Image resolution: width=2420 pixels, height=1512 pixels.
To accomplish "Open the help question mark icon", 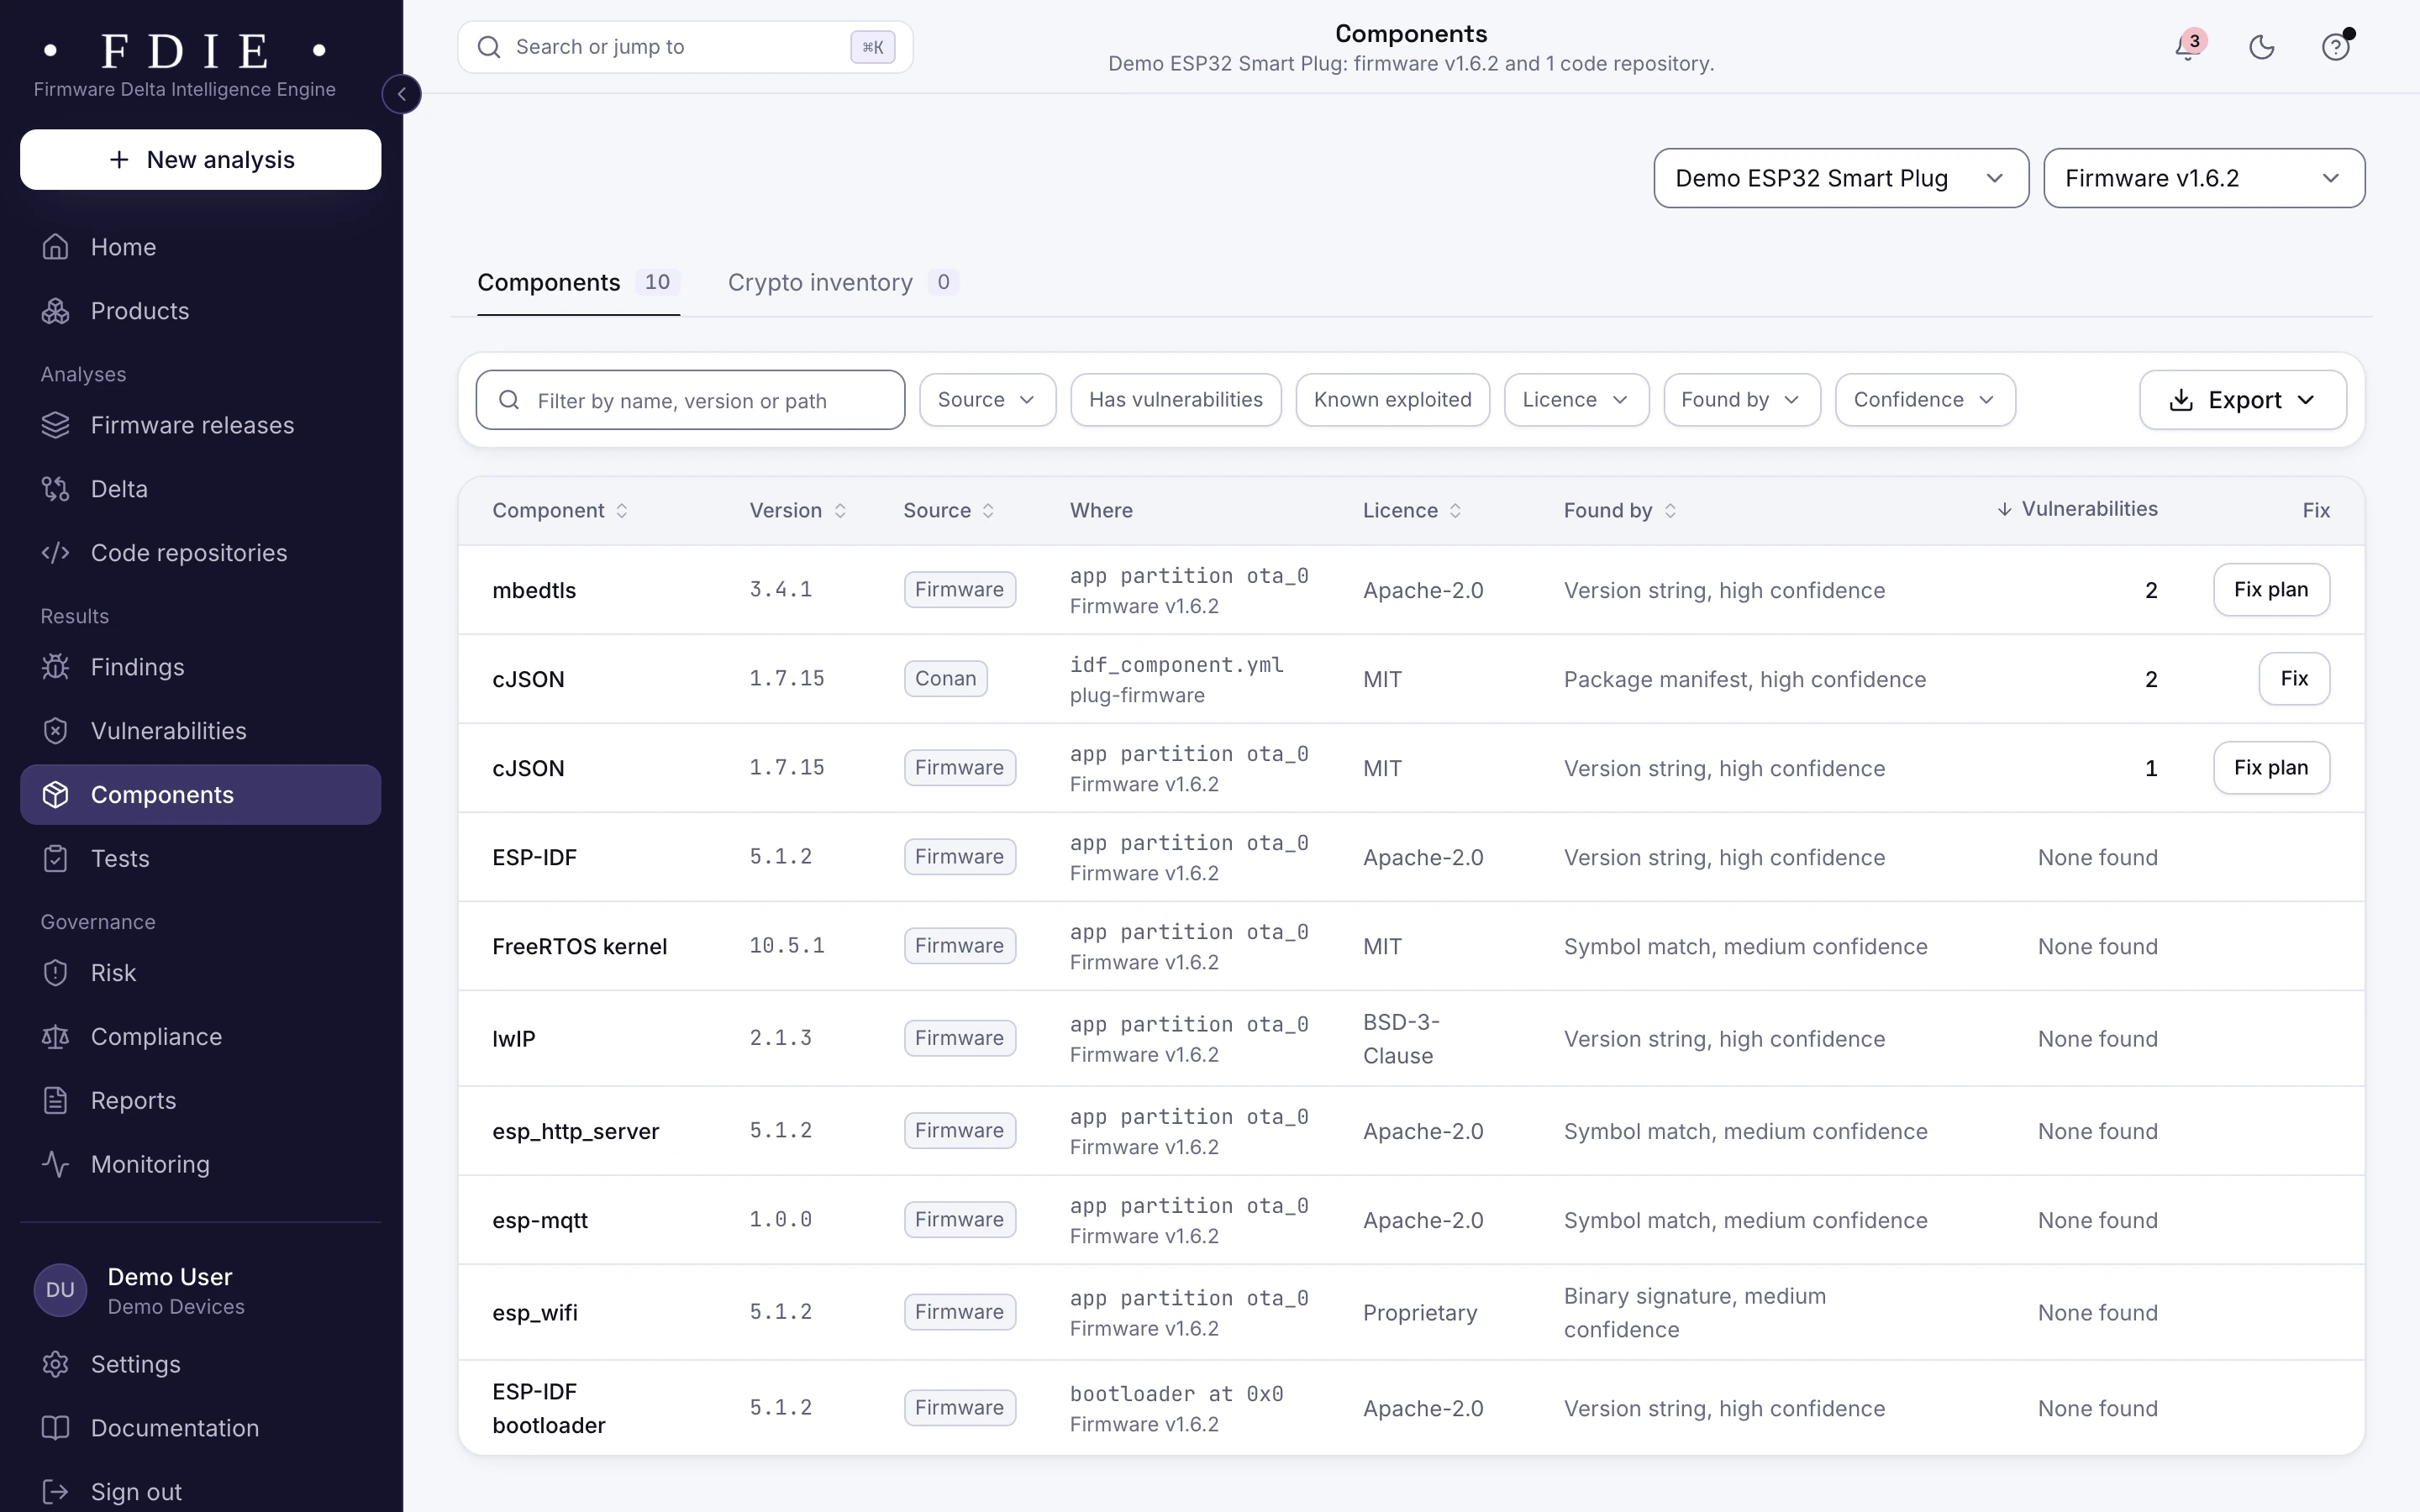I will pos(2335,47).
